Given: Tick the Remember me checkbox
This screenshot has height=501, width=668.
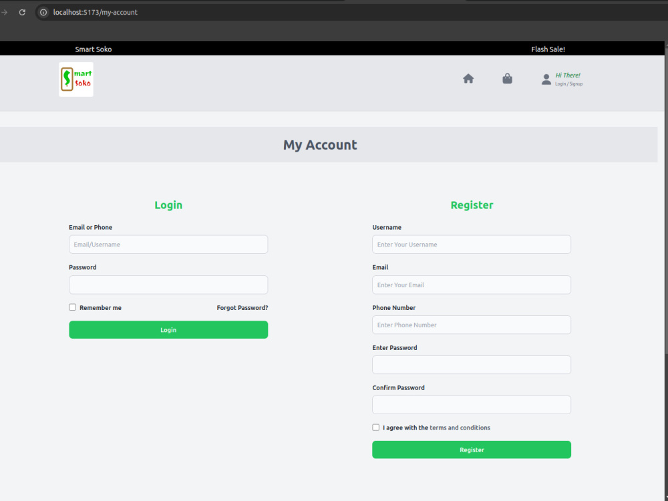Looking at the screenshot, I should 72,307.
